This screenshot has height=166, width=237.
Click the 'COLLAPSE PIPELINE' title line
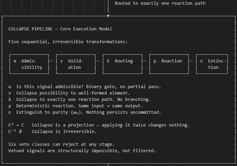pos(60,29)
